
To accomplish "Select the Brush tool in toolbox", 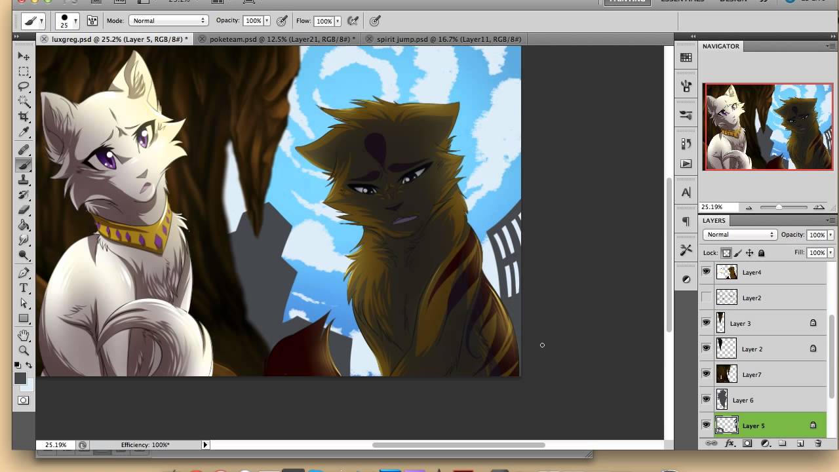I will pos(24,165).
